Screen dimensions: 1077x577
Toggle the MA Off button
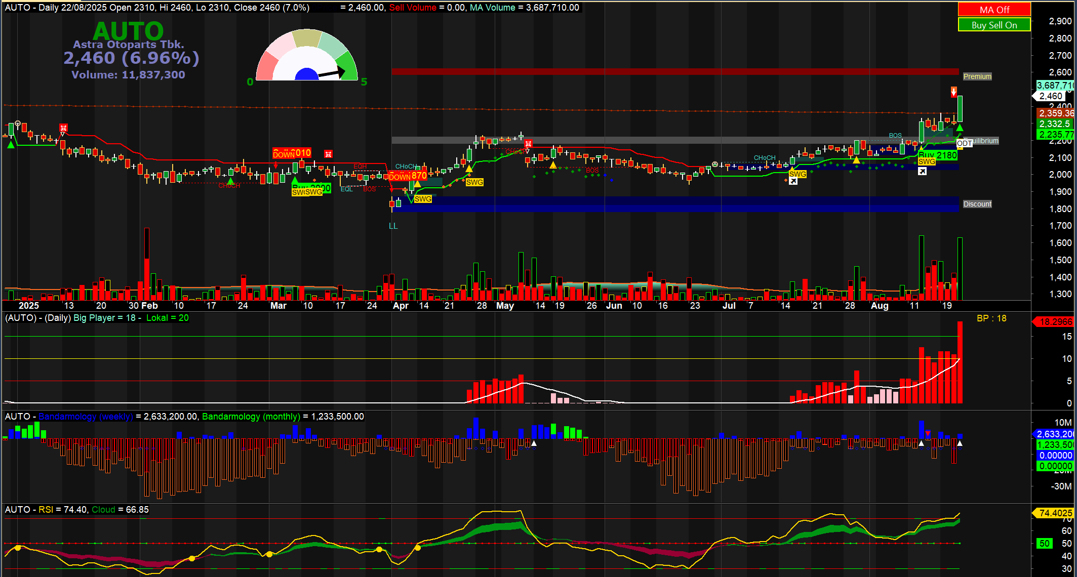pos(994,10)
